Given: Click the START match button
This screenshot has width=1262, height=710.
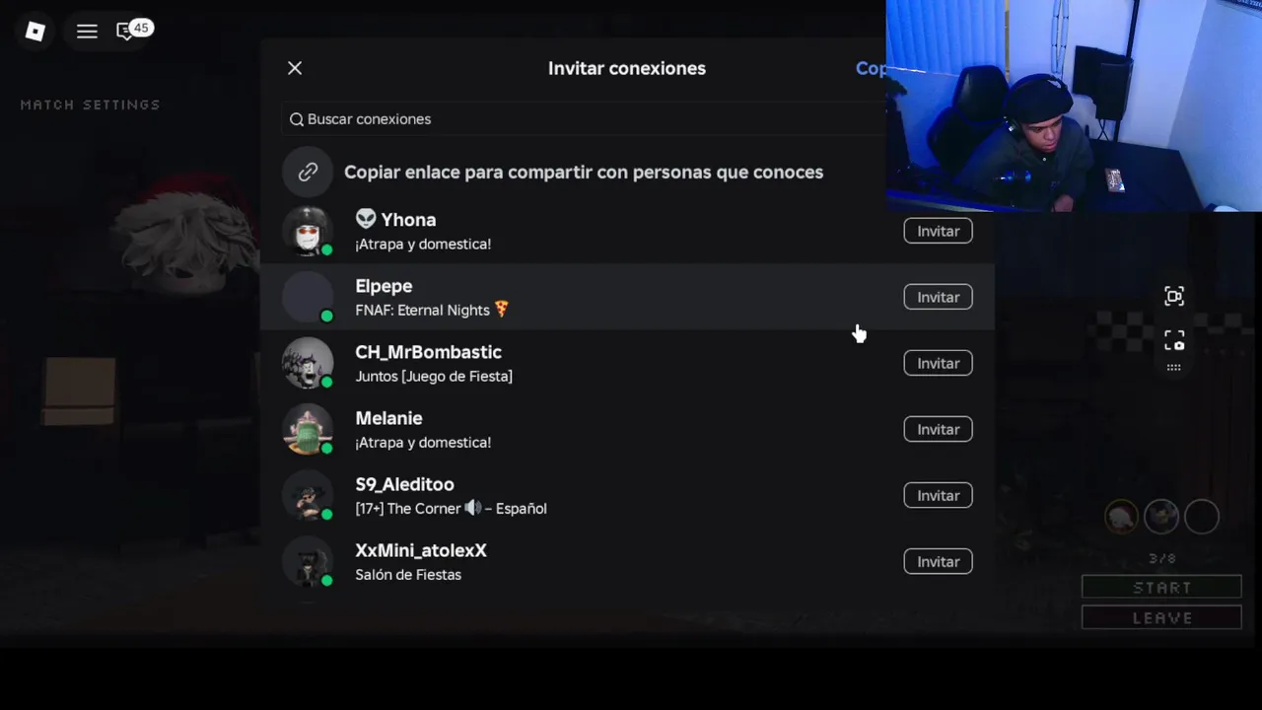Looking at the screenshot, I should [x=1161, y=587].
